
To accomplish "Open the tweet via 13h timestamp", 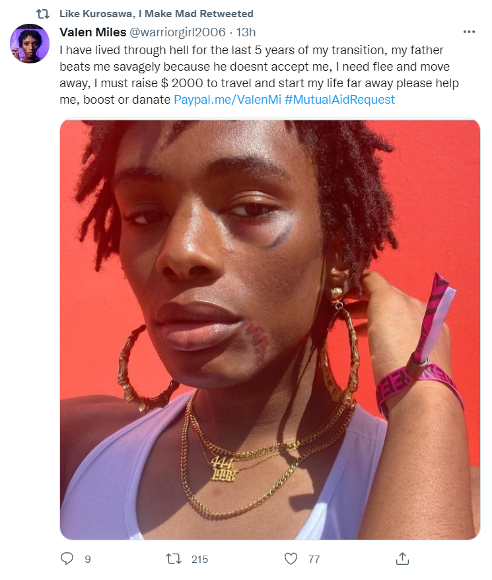I will pos(246,32).
